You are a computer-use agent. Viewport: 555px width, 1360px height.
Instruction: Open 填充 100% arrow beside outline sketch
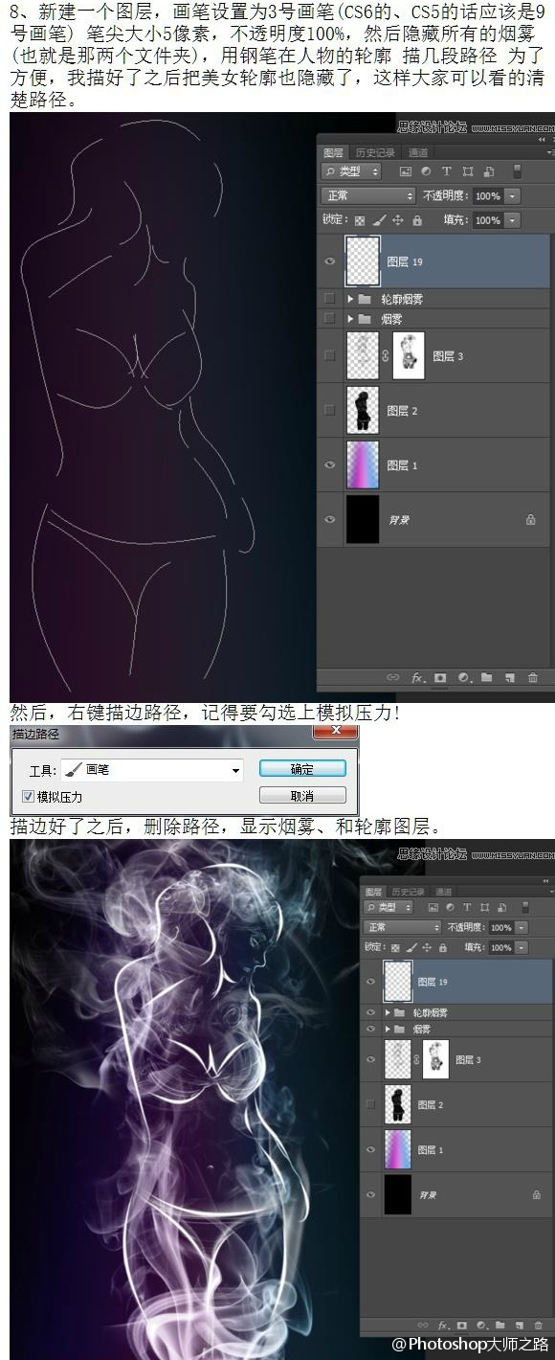[x=513, y=220]
